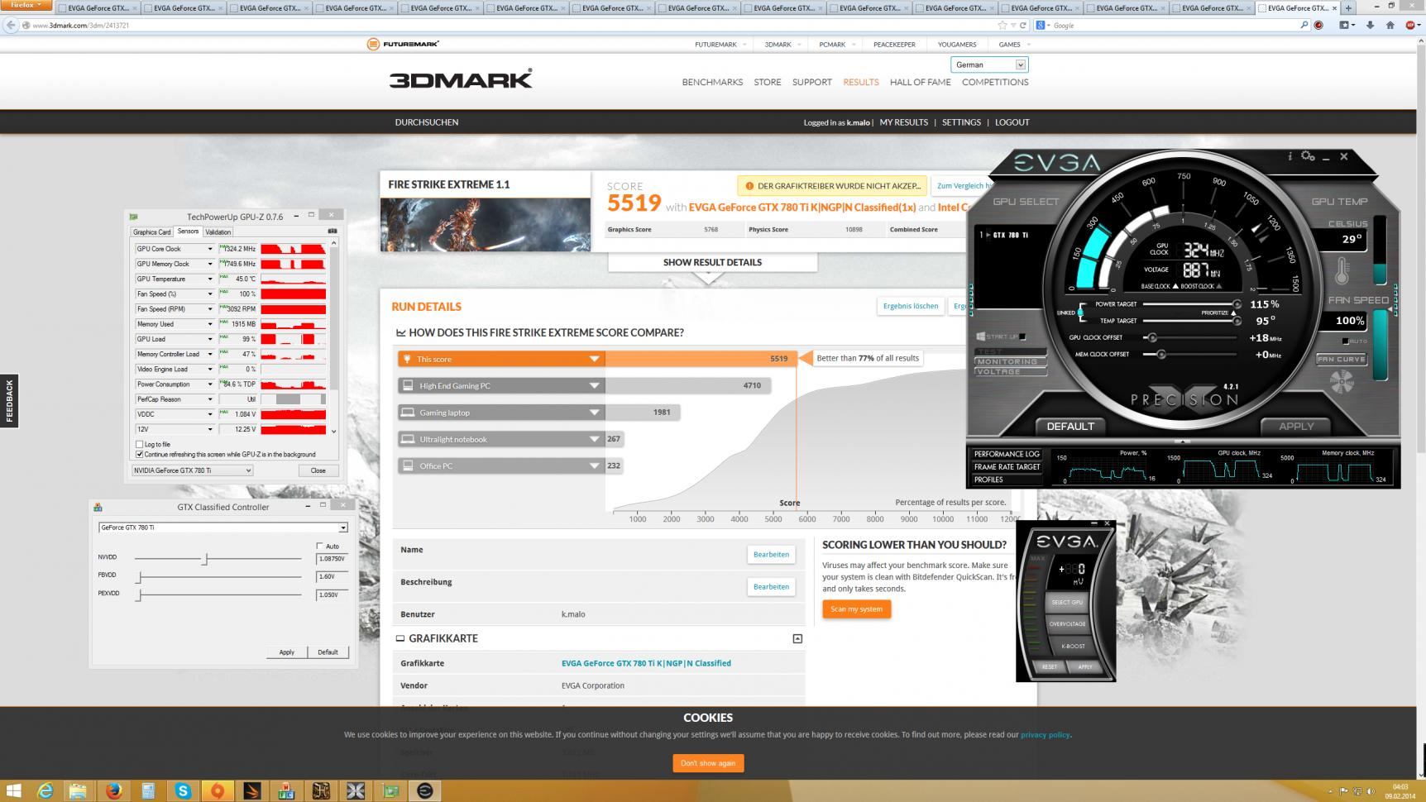This screenshot has height=802, width=1426.
Task: Toggle the Linked power/temp target switch
Action: point(1080,313)
